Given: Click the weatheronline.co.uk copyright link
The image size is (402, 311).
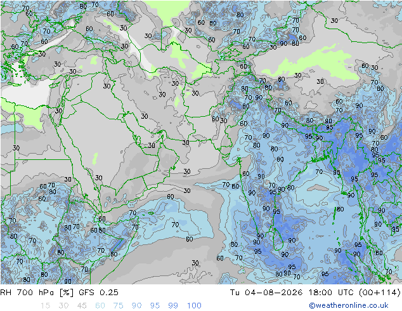Looking at the screenshot, I should pyautogui.click(x=349, y=305).
